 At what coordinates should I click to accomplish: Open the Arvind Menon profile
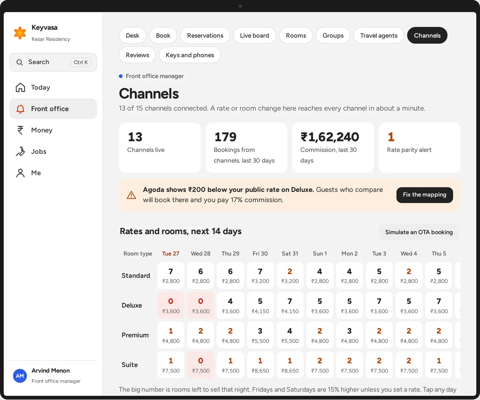coord(53,376)
